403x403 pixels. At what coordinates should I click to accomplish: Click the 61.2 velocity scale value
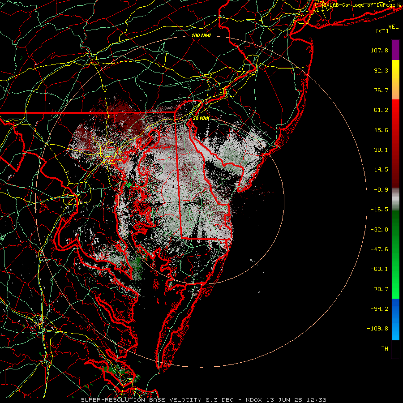[381, 110]
